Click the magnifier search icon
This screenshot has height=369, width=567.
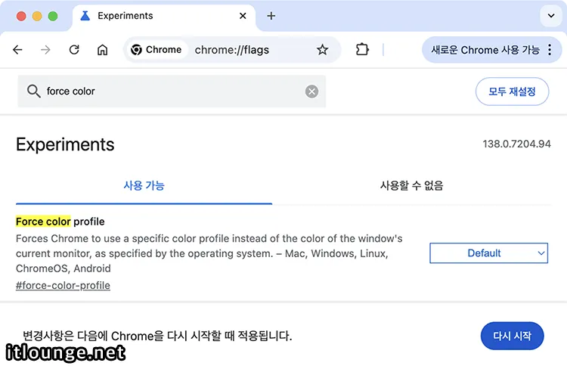(33, 91)
